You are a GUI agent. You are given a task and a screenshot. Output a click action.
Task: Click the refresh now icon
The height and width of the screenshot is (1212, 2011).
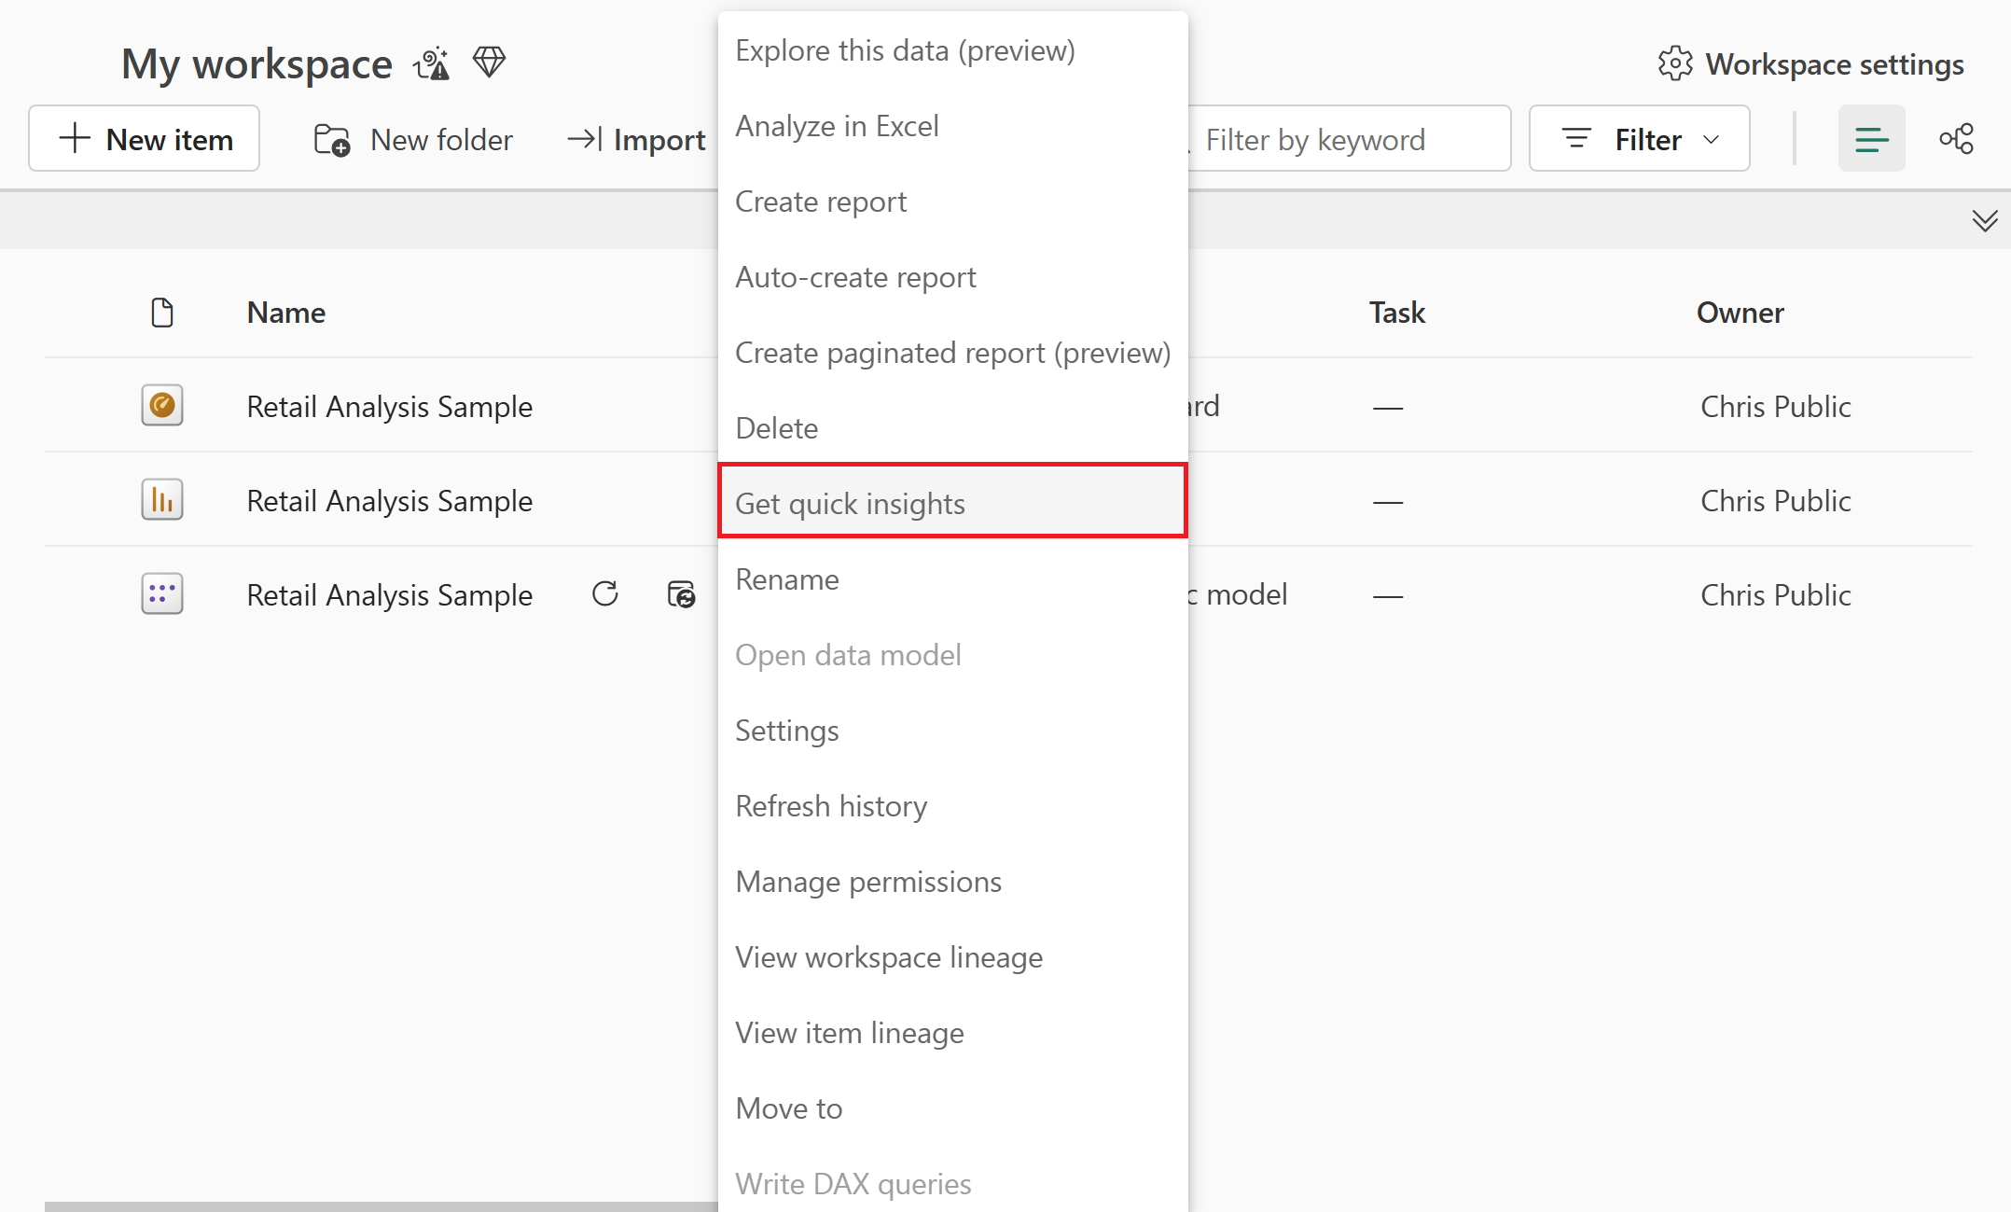click(x=604, y=594)
